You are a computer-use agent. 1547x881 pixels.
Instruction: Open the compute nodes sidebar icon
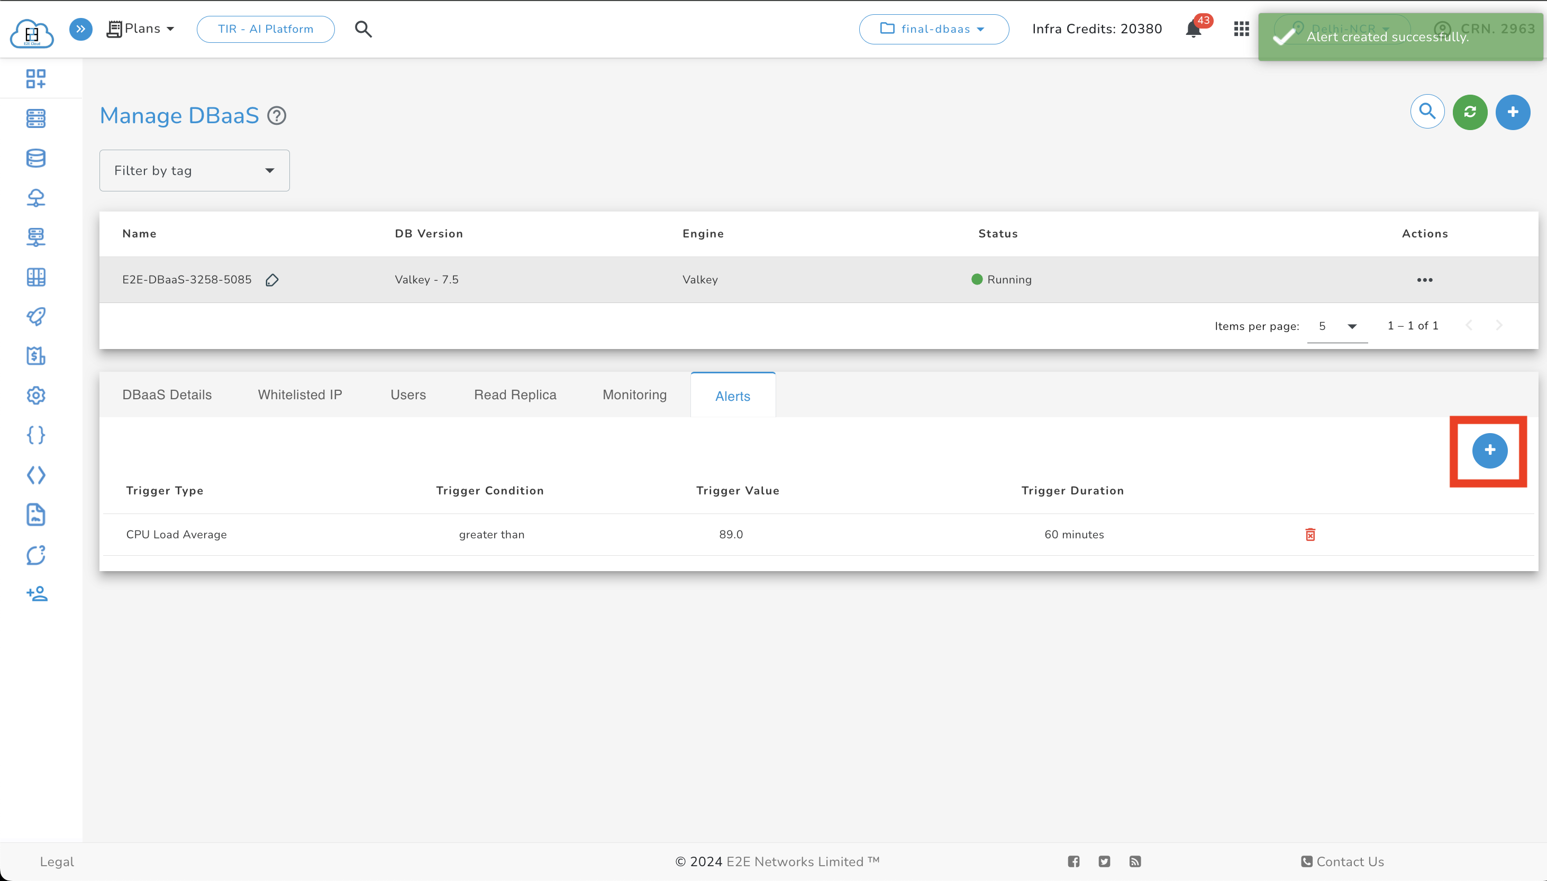point(35,118)
